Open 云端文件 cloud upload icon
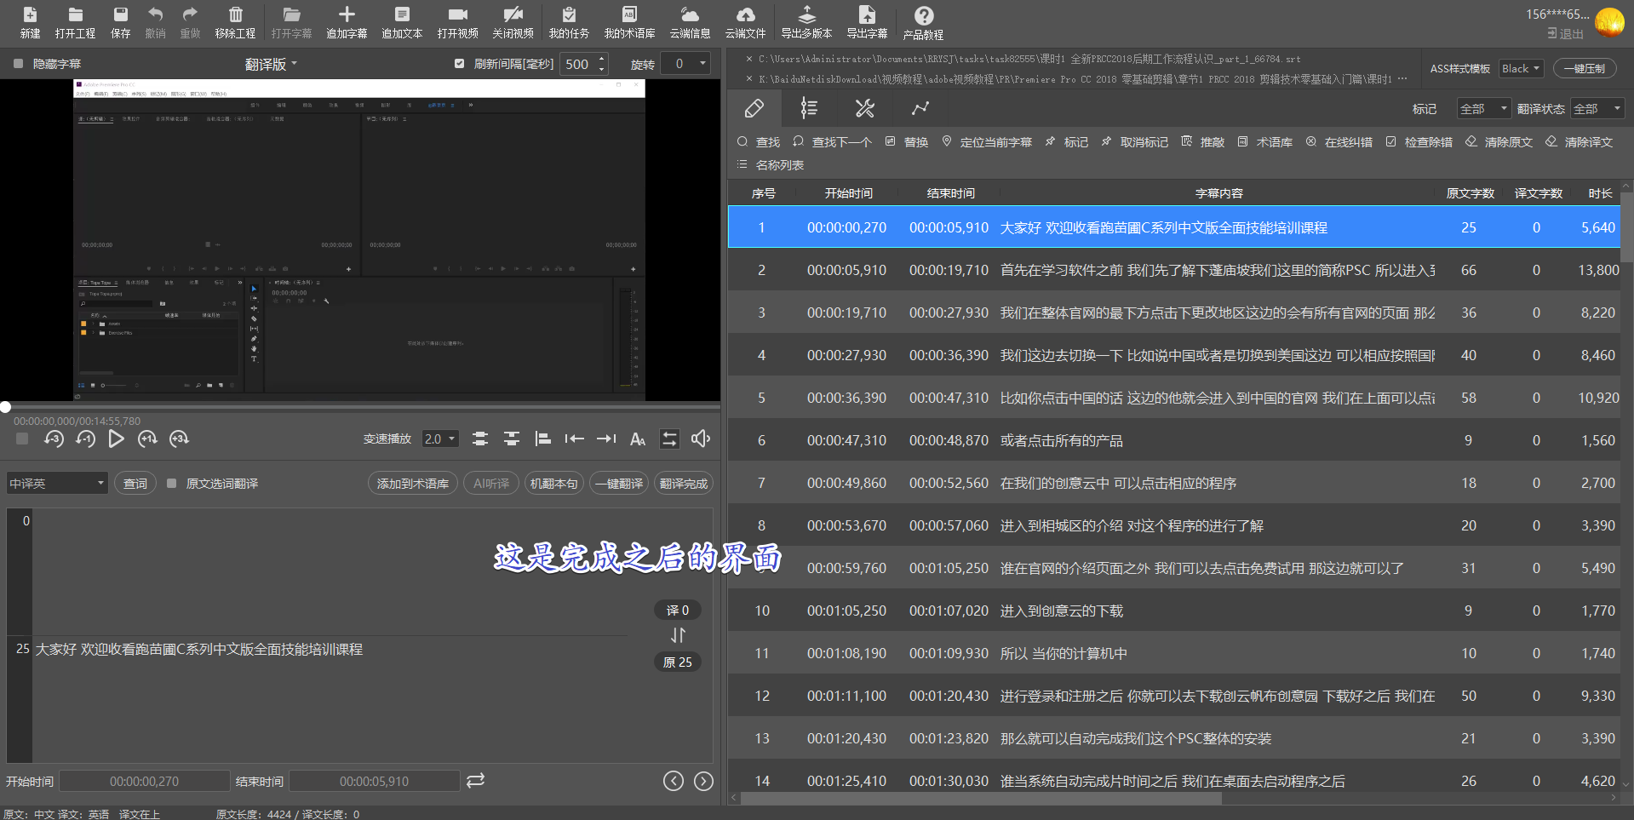 pos(745,23)
